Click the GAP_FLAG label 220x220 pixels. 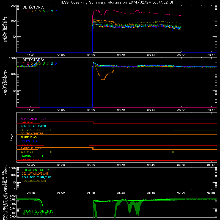pos(27,122)
